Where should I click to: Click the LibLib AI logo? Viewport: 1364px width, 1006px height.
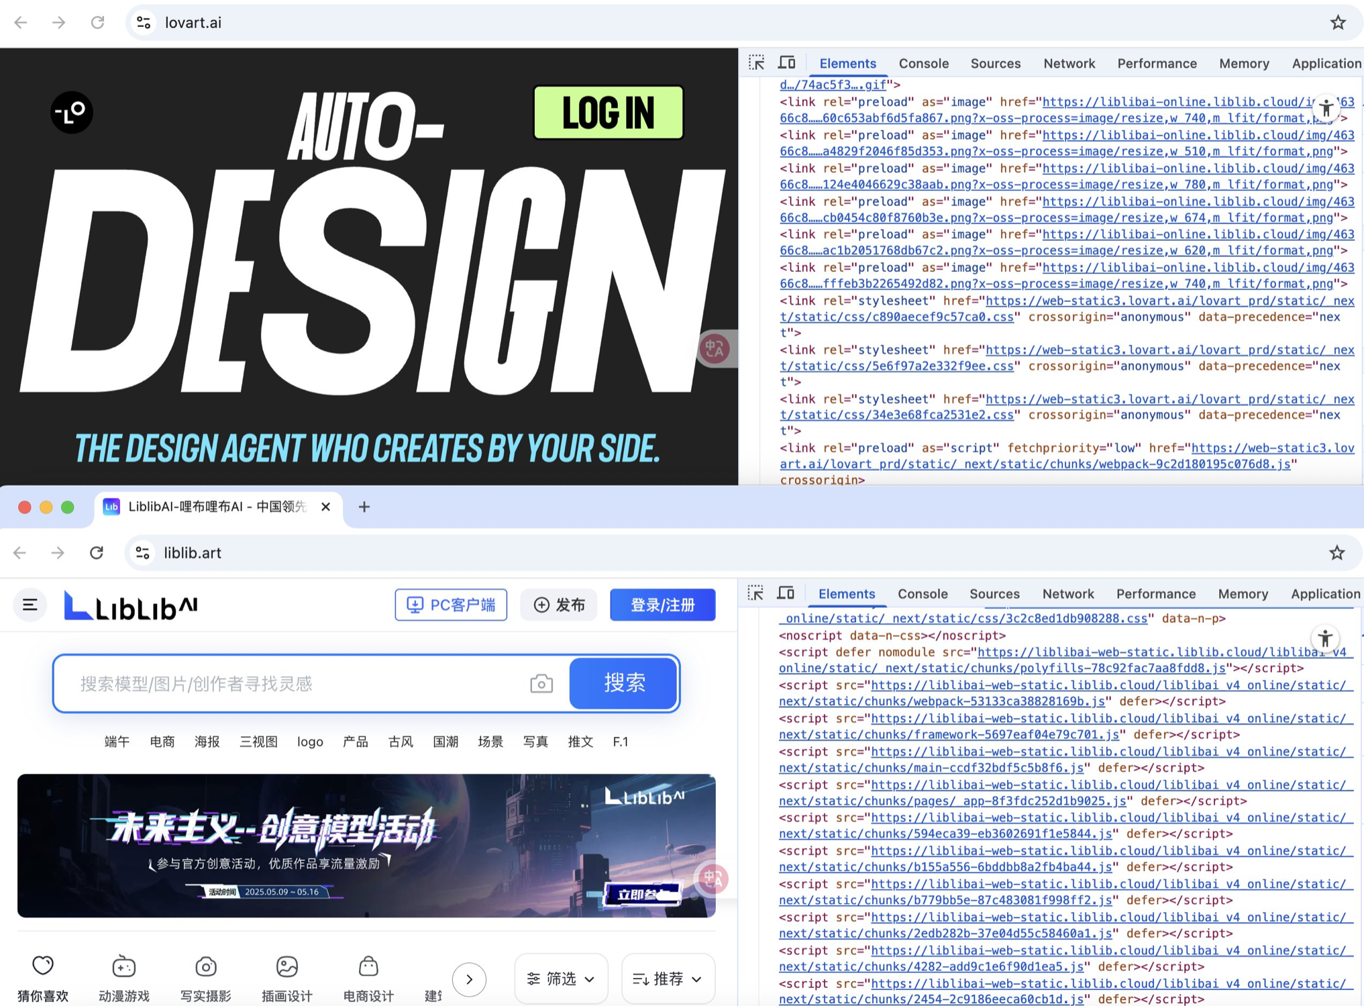coord(131,605)
